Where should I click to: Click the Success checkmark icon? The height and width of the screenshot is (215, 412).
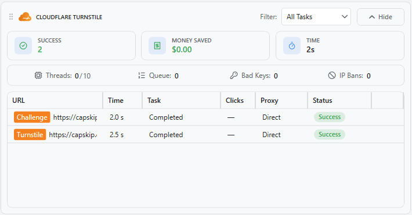point(23,46)
